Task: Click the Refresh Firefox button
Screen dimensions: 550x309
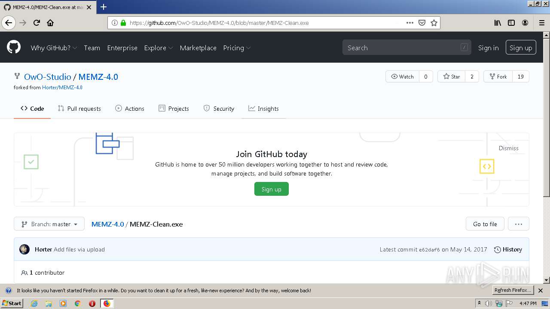Action: [x=513, y=291]
